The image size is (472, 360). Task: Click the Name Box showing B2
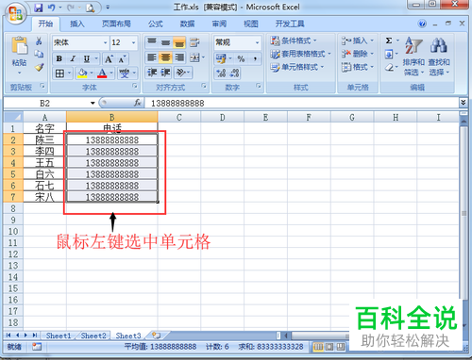click(x=44, y=103)
